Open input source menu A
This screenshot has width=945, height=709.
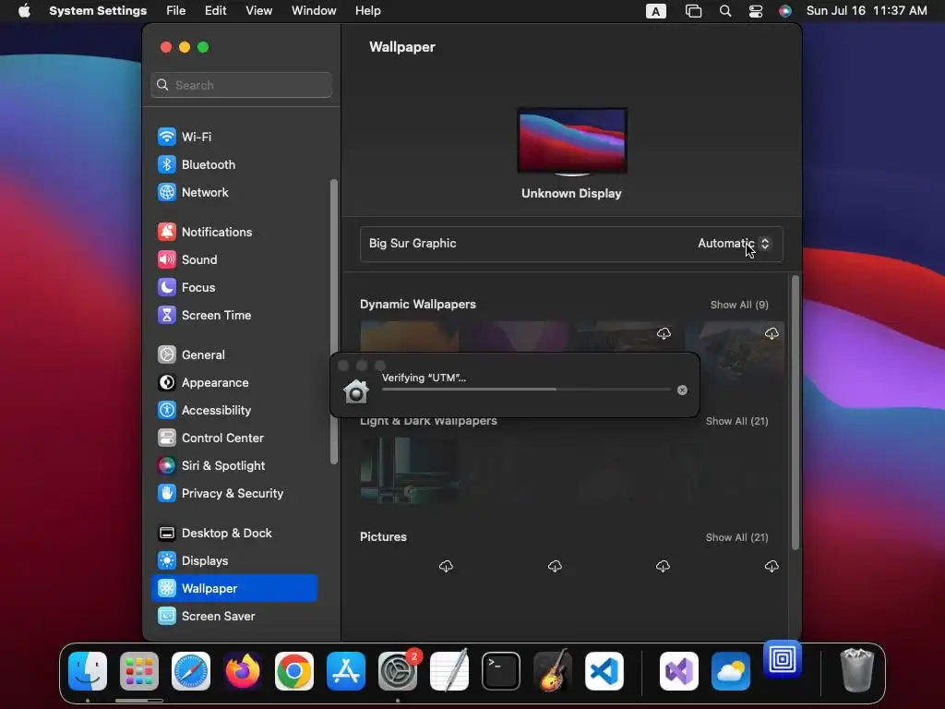click(x=656, y=11)
